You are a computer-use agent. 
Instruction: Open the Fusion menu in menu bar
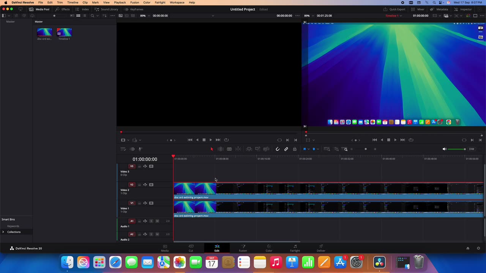click(x=134, y=3)
